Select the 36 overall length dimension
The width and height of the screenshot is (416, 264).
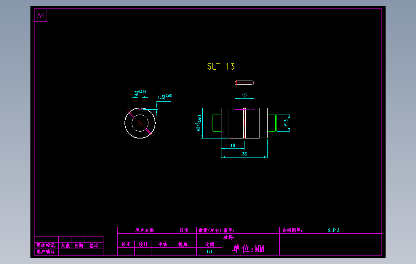tap(244, 154)
